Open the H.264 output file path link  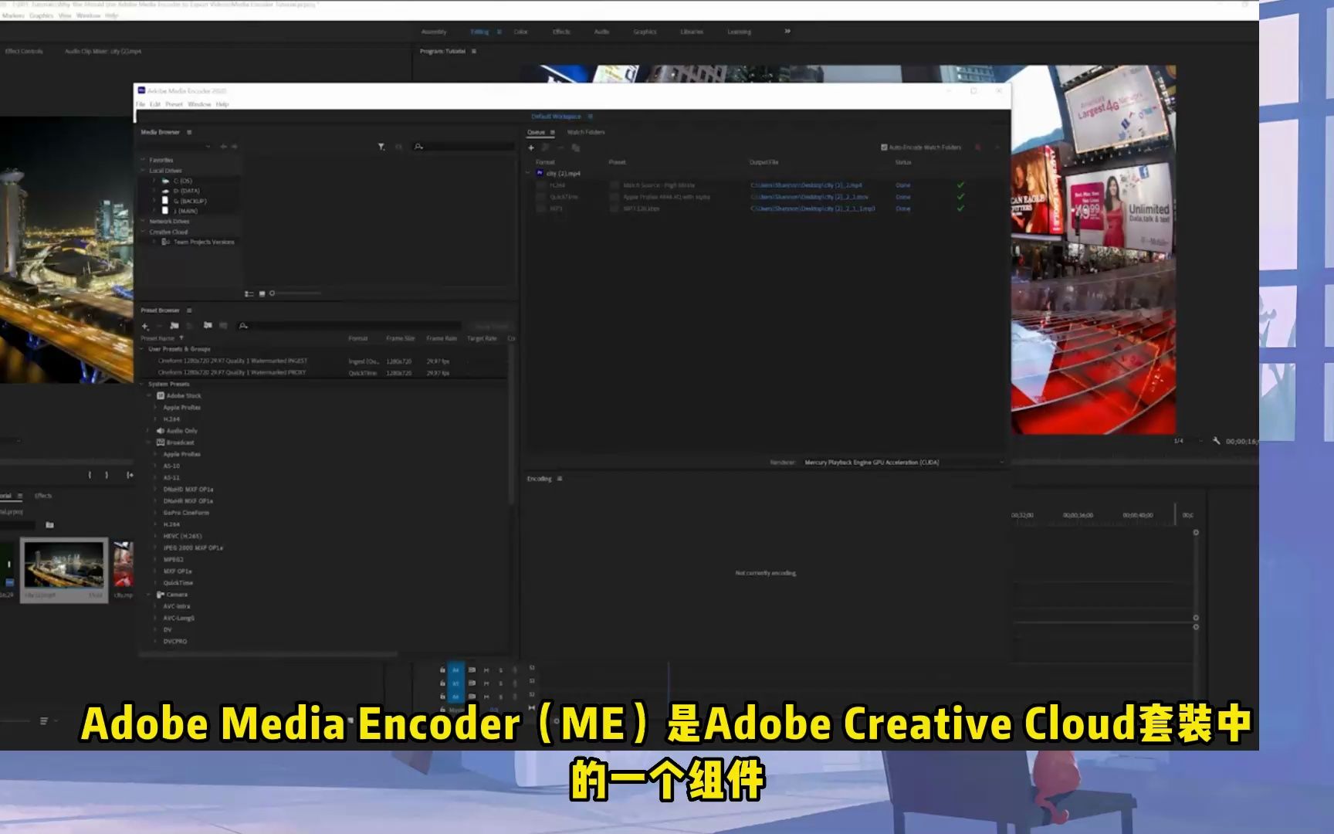[x=807, y=185]
